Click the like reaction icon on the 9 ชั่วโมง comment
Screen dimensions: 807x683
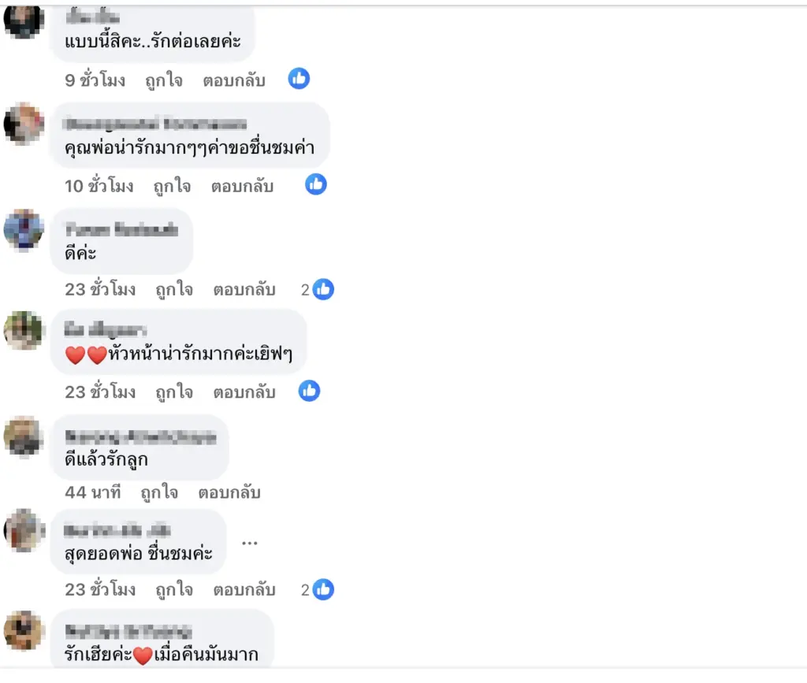click(299, 79)
